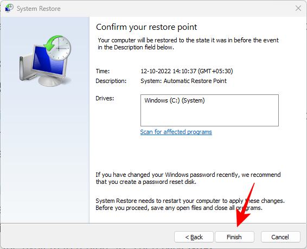This screenshot has width=307, height=249.
Task: Click the Automatic Restore Point description text
Action: coord(183,81)
